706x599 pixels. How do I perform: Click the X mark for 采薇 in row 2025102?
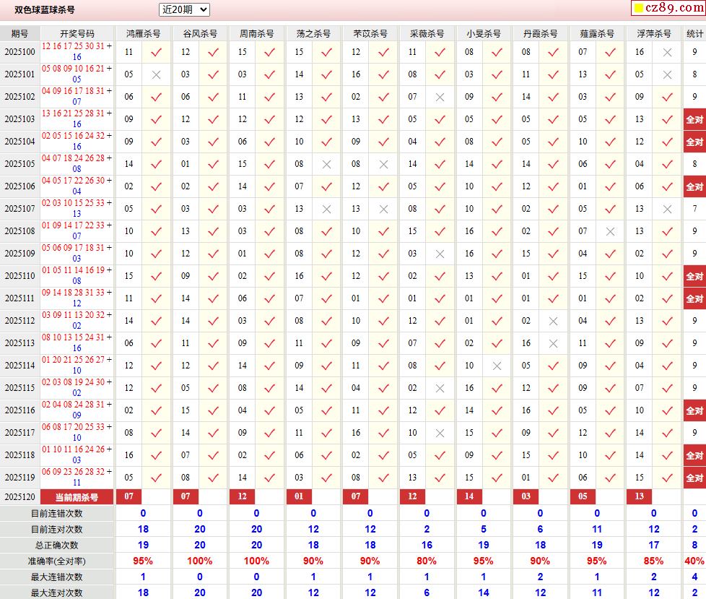pyautogui.click(x=440, y=97)
